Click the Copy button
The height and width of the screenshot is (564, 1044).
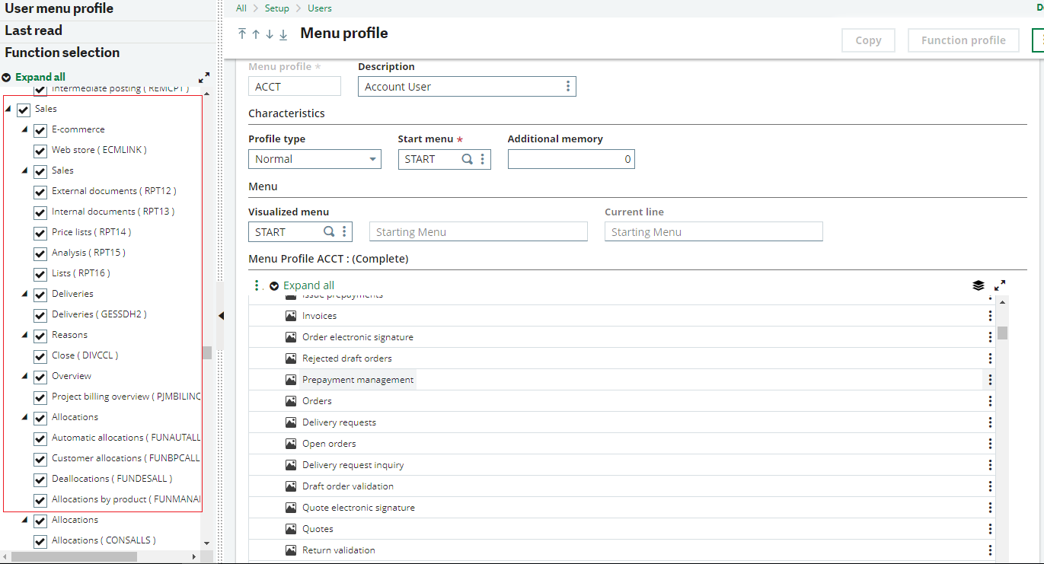coord(867,40)
